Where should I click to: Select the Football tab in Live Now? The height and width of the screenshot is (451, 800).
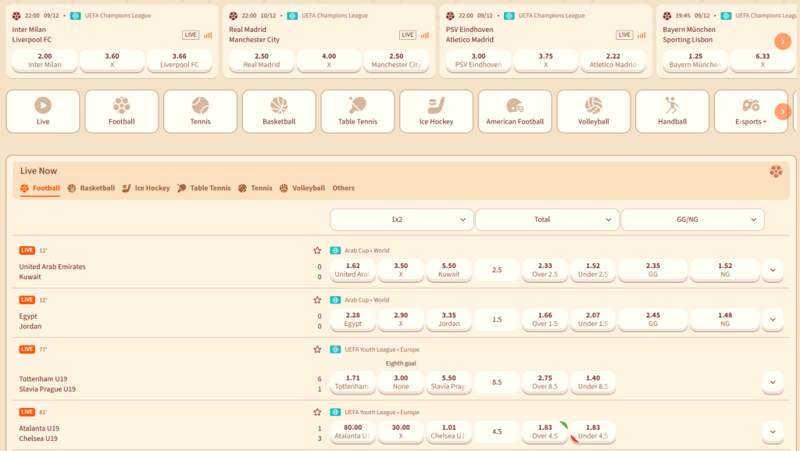point(41,188)
